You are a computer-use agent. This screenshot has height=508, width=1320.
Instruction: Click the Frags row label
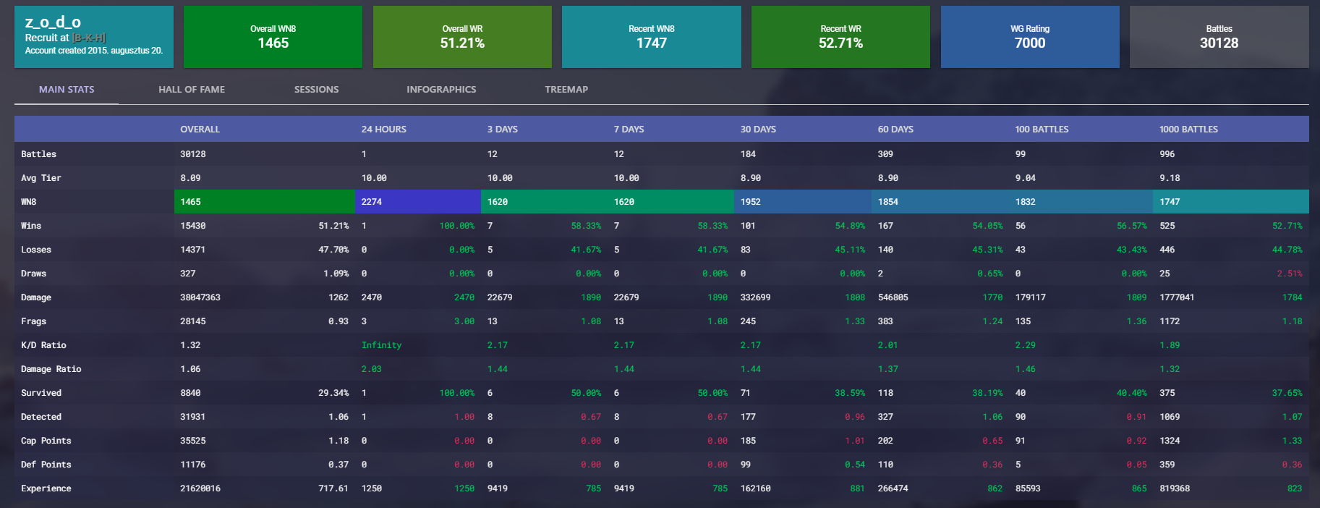coord(33,321)
